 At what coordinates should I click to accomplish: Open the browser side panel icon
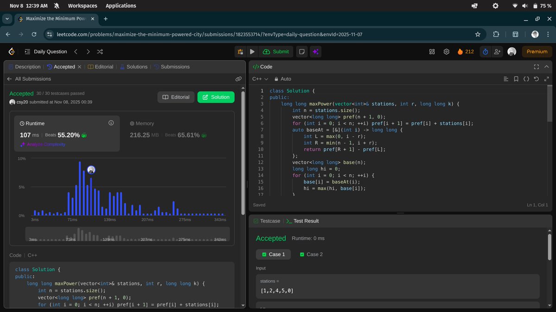pos(515,34)
